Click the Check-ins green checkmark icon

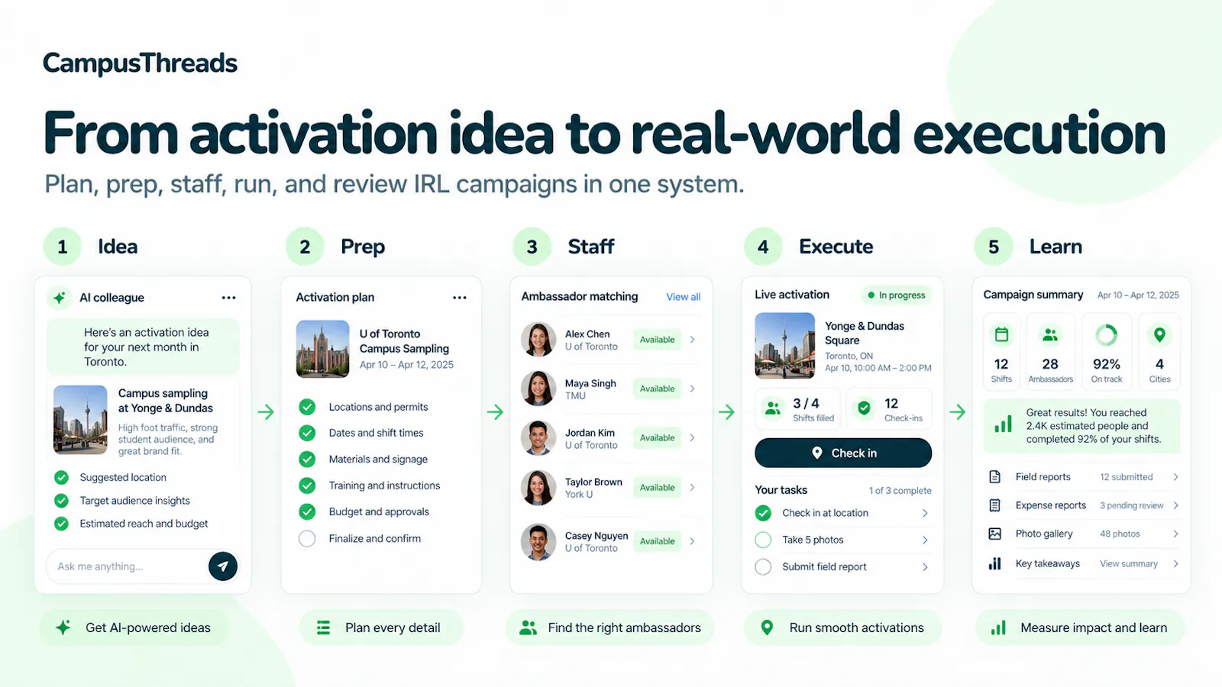tap(864, 408)
